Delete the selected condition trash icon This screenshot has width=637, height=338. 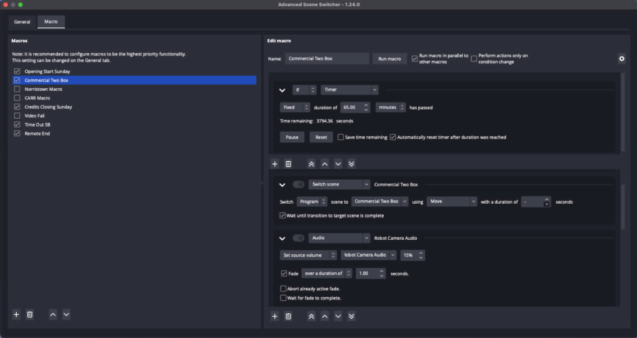(x=288, y=164)
